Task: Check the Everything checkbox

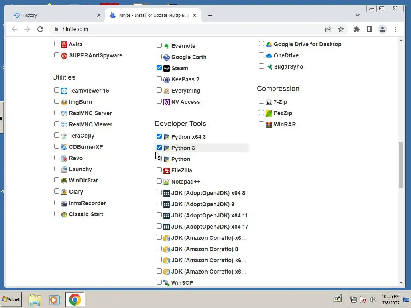Action: [x=159, y=90]
